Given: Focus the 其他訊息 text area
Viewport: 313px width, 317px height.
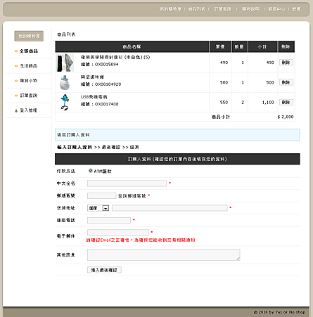Looking at the screenshot, I should pyautogui.click(x=164, y=254).
